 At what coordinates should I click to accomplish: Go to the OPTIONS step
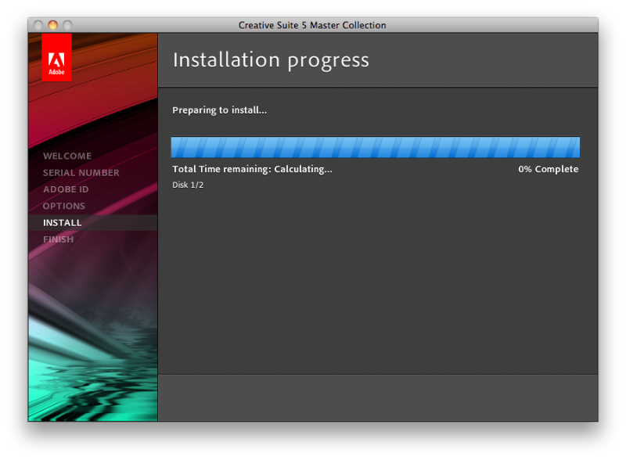[64, 206]
